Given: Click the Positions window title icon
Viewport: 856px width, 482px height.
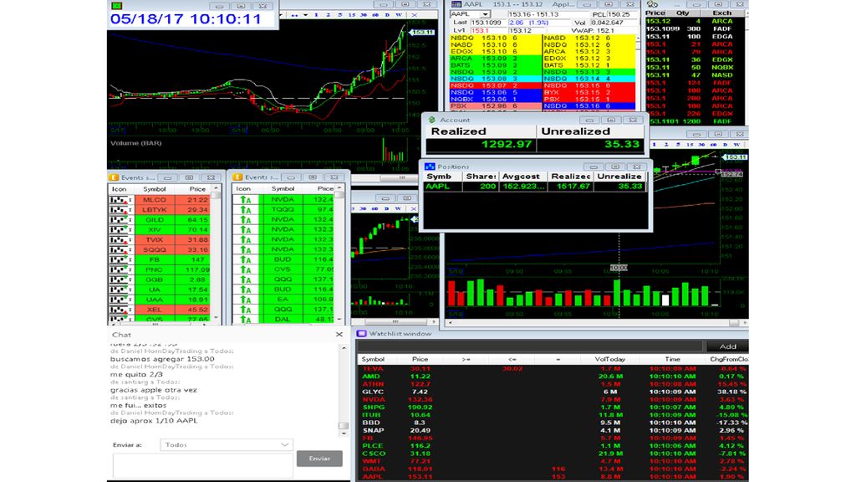Looking at the screenshot, I should pyautogui.click(x=430, y=167).
